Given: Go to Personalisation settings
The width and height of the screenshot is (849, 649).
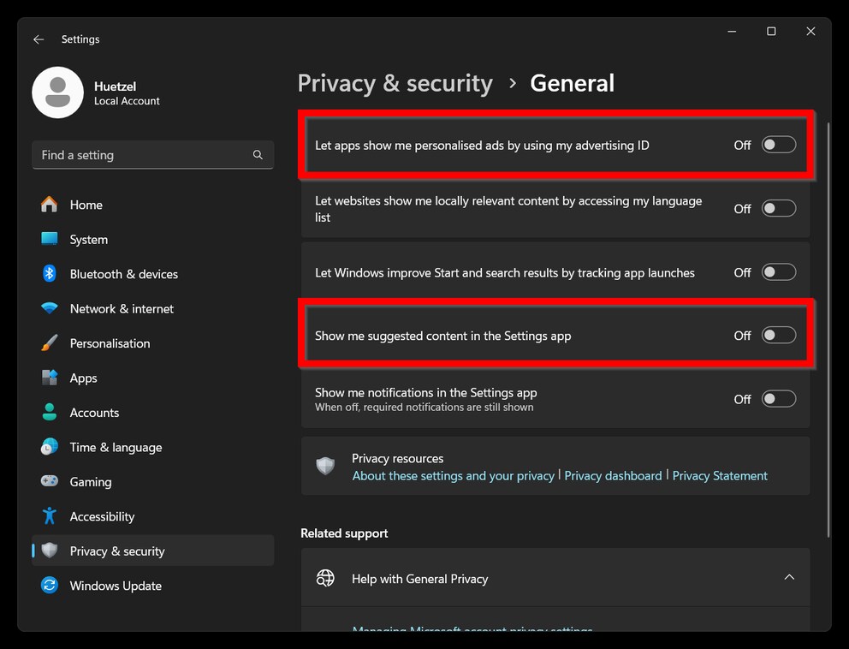Looking at the screenshot, I should tap(109, 342).
